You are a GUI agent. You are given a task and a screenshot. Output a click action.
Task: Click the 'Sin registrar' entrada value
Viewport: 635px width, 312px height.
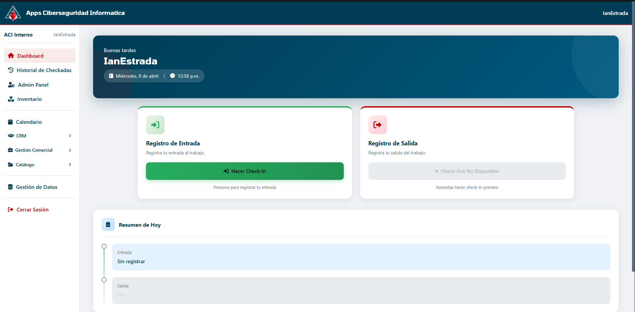pyautogui.click(x=131, y=262)
